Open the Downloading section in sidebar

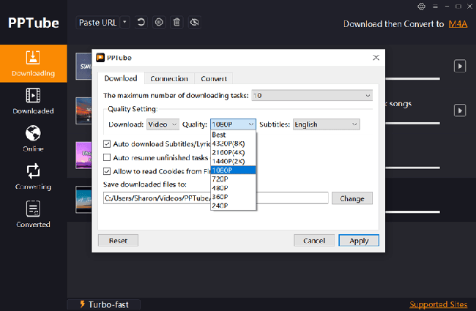pos(32,64)
